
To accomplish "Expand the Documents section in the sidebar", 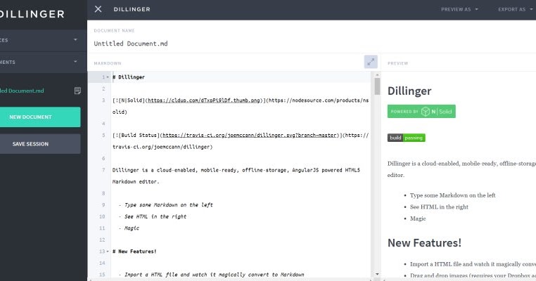I will click(44, 62).
